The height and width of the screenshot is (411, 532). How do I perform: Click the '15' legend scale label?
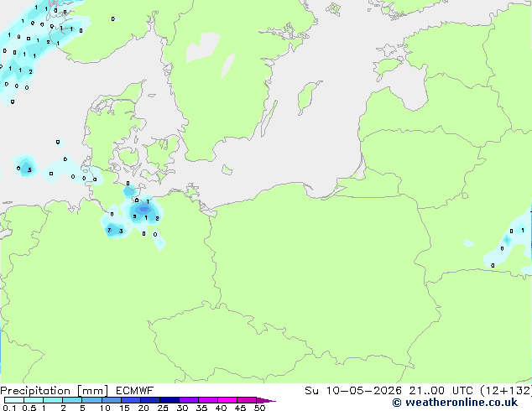[x=124, y=408]
